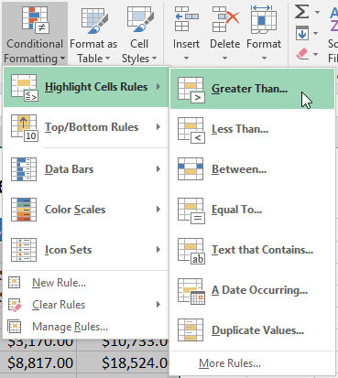Expand the Icon Sets submenu arrow
The width and height of the screenshot is (338, 378).
(158, 249)
